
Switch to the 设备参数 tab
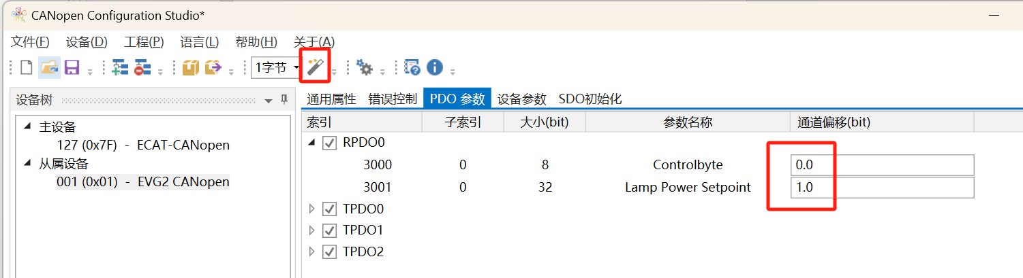click(x=522, y=99)
